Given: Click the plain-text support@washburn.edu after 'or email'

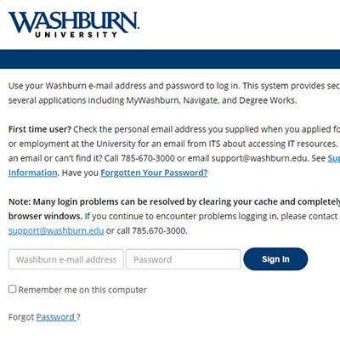Looking at the screenshot, I should [x=259, y=158].
